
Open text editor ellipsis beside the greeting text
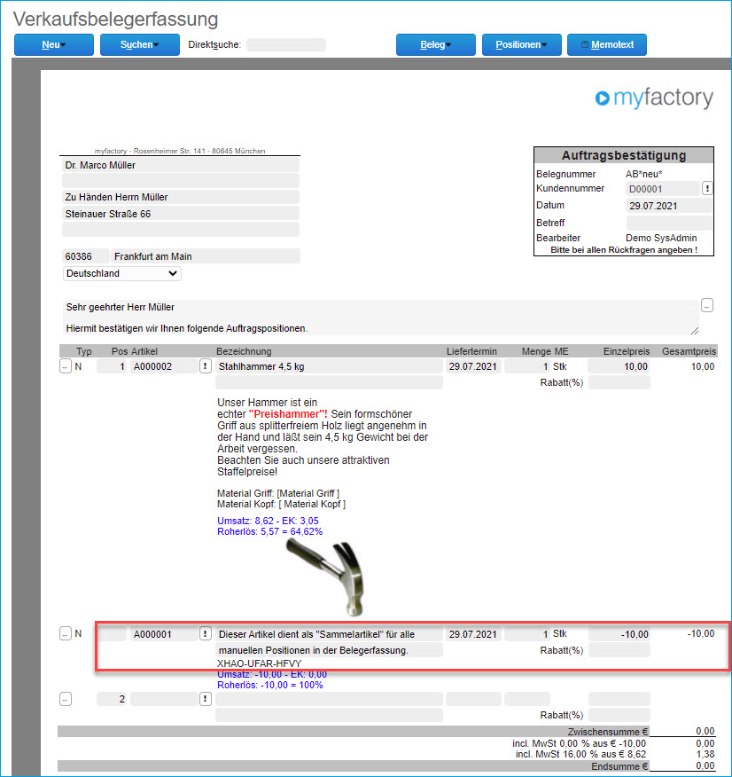(707, 306)
